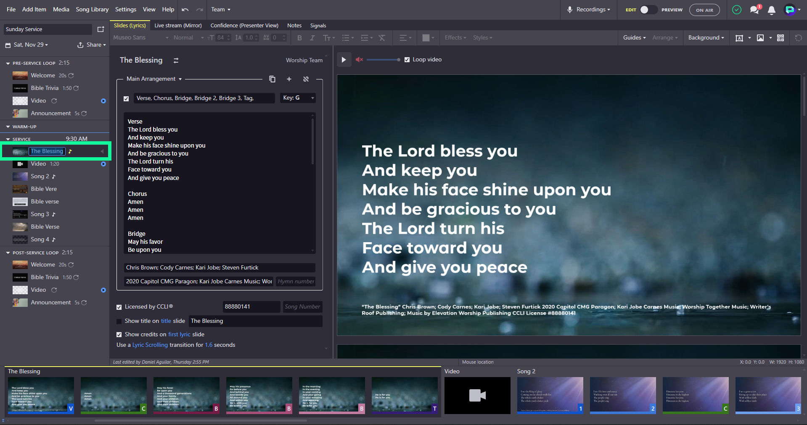Image resolution: width=807 pixels, height=425 pixels.
Task: Open the Song Library menu
Action: [x=92, y=9]
